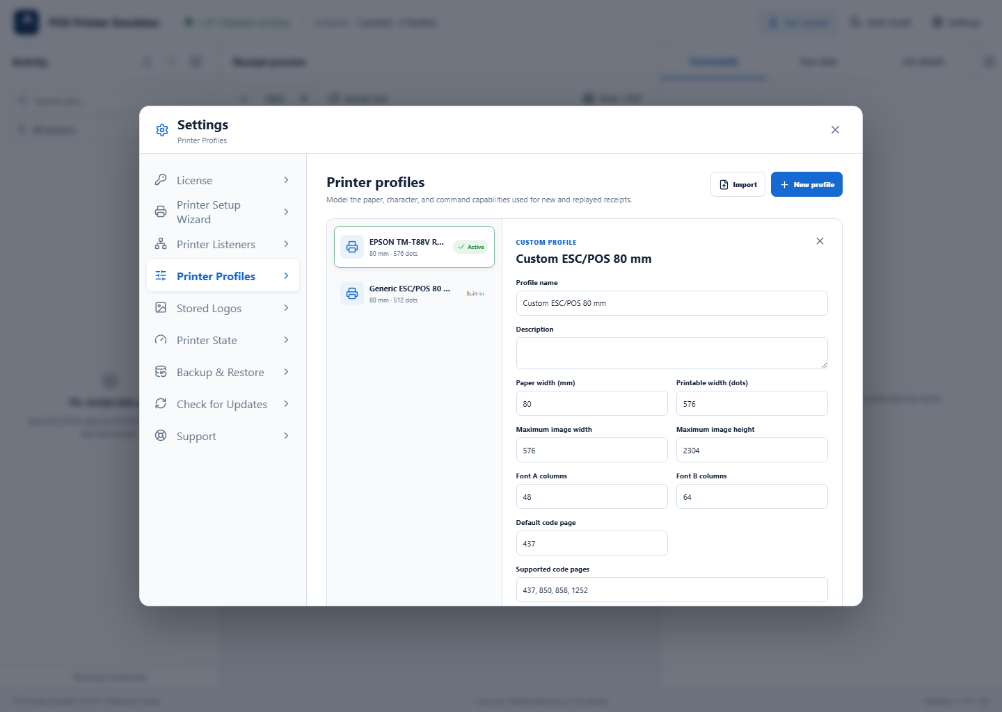Expand the Support chevron
The width and height of the screenshot is (1002, 712).
(x=286, y=436)
